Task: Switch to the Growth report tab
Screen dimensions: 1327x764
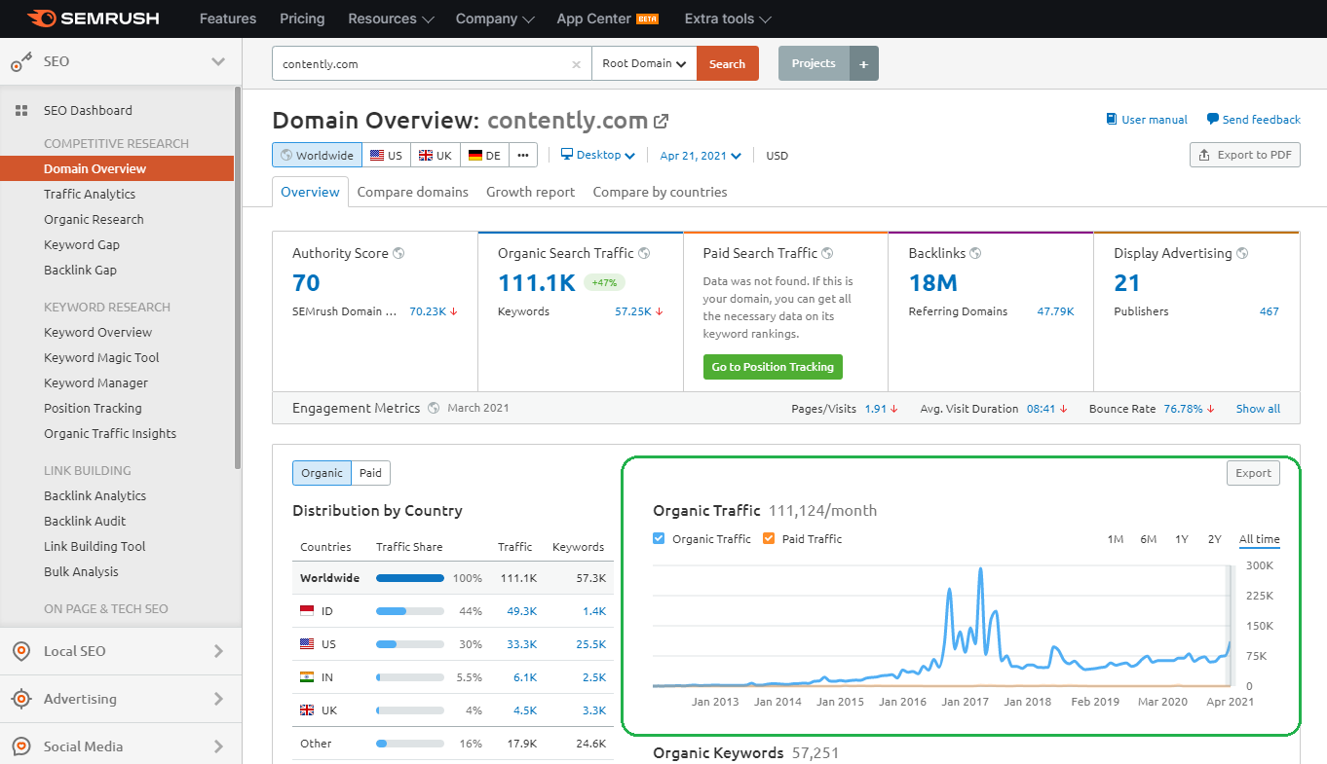Action: (x=531, y=192)
